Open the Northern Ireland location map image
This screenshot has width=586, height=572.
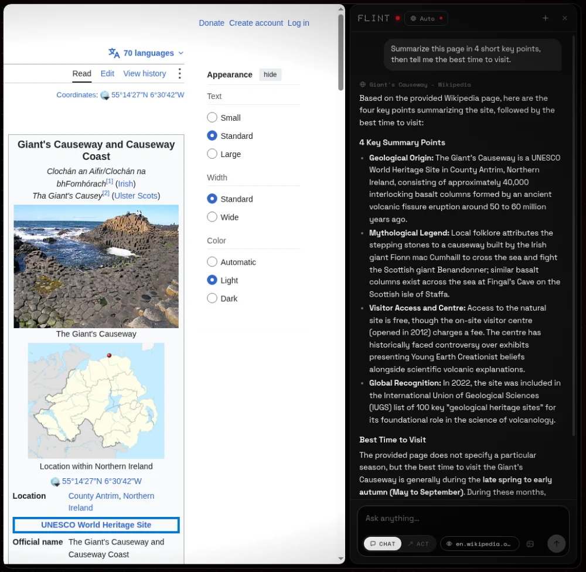[96, 400]
